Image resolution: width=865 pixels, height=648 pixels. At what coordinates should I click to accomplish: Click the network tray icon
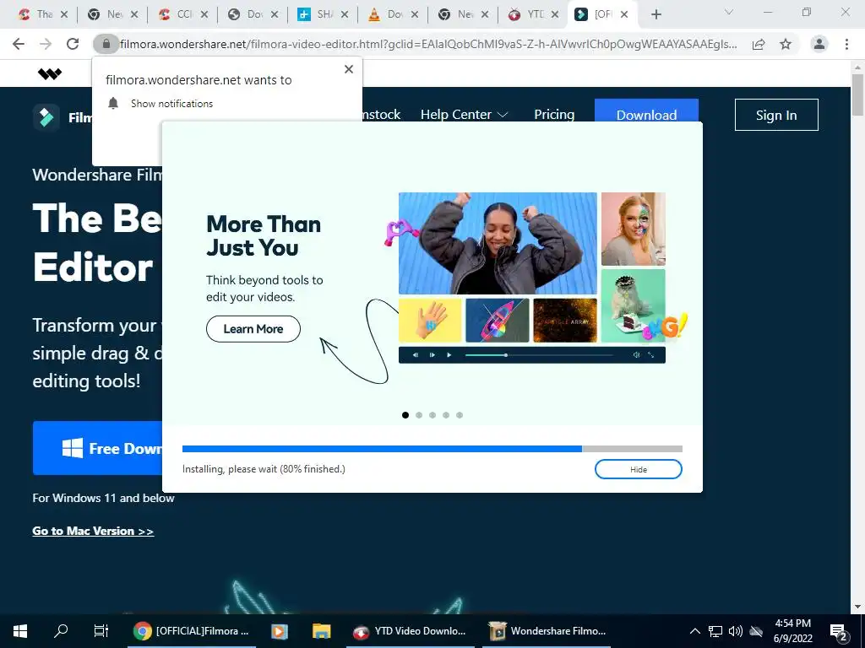pyautogui.click(x=715, y=631)
